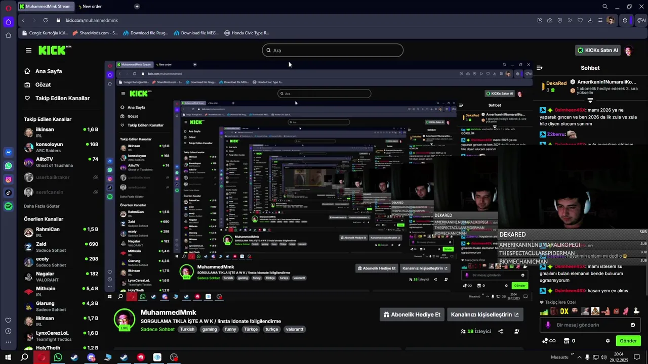Open the Kick hamburger menu
The width and height of the screenshot is (648, 364).
(28, 50)
